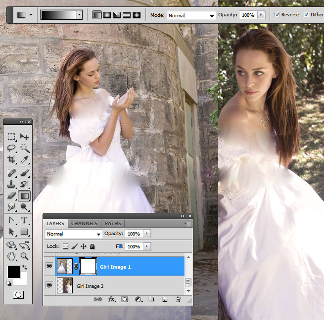Pick the Horizontal Type tool
The image size is (324, 320).
click(x=24, y=220)
